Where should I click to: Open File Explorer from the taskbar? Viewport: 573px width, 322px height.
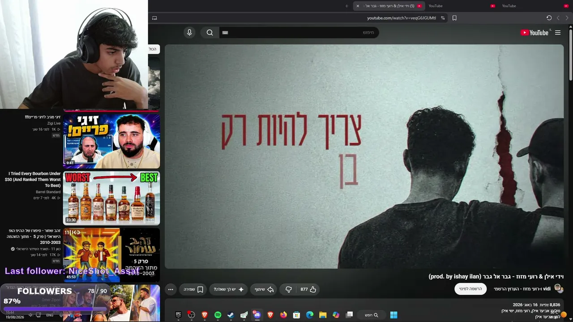tap(323, 315)
